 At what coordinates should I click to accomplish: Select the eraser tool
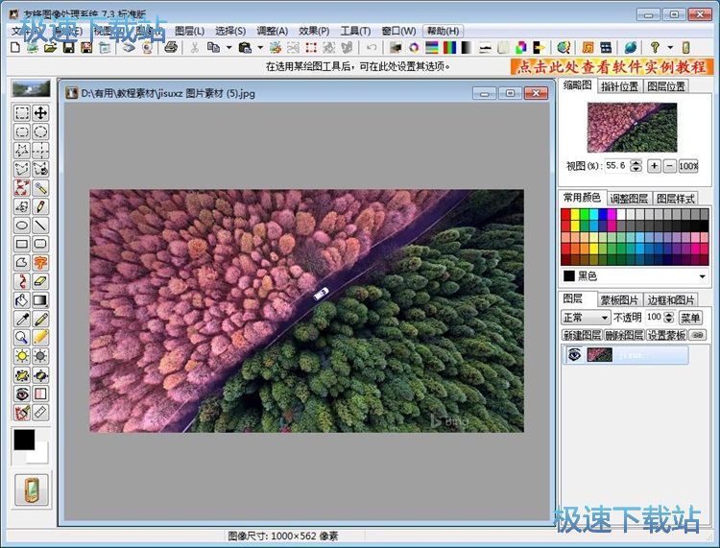(x=40, y=281)
